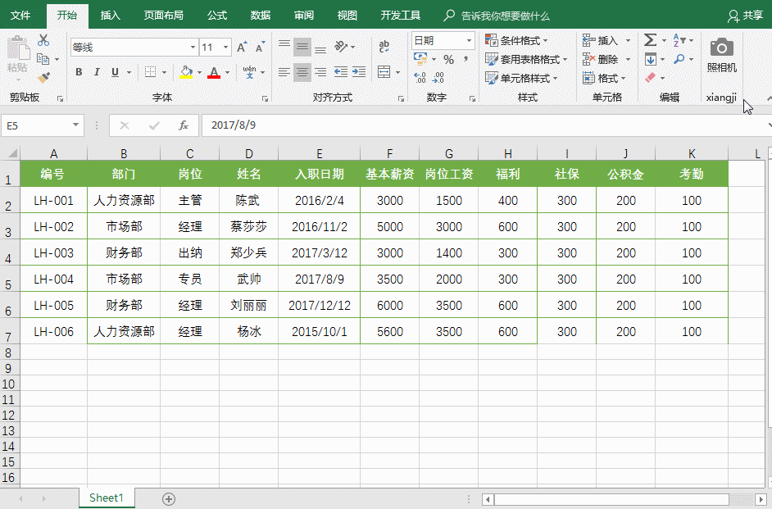This screenshot has width=772, height=509.
Task: Select the Format Painter brush icon
Action: 43,78
